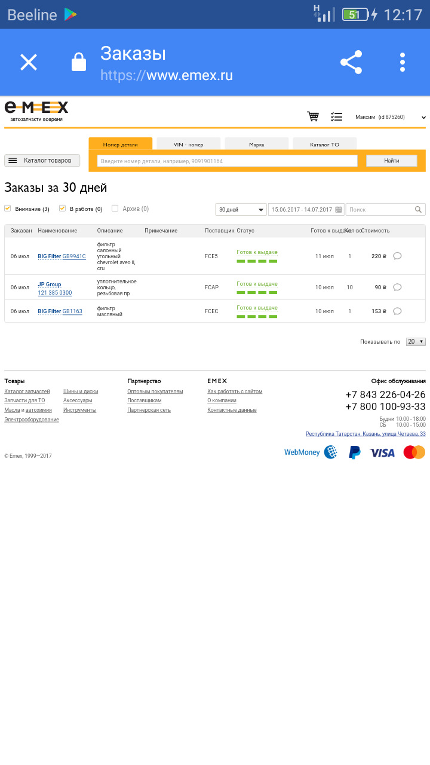Screen dimensions: 430x765
Task: Click the MasterCard payment logo
Action: 414,452
